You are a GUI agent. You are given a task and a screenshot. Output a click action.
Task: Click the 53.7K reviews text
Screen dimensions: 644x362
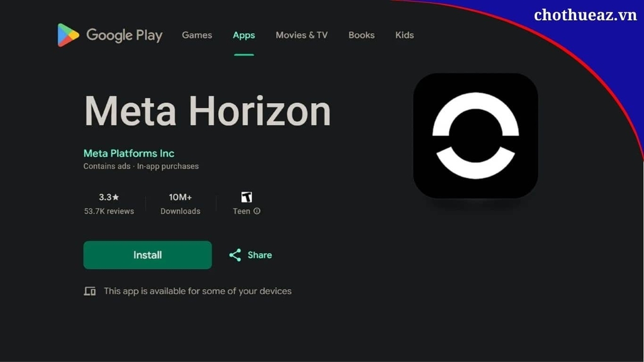[x=109, y=211]
